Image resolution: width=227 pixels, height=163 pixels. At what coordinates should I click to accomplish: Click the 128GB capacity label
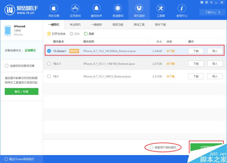17,31
